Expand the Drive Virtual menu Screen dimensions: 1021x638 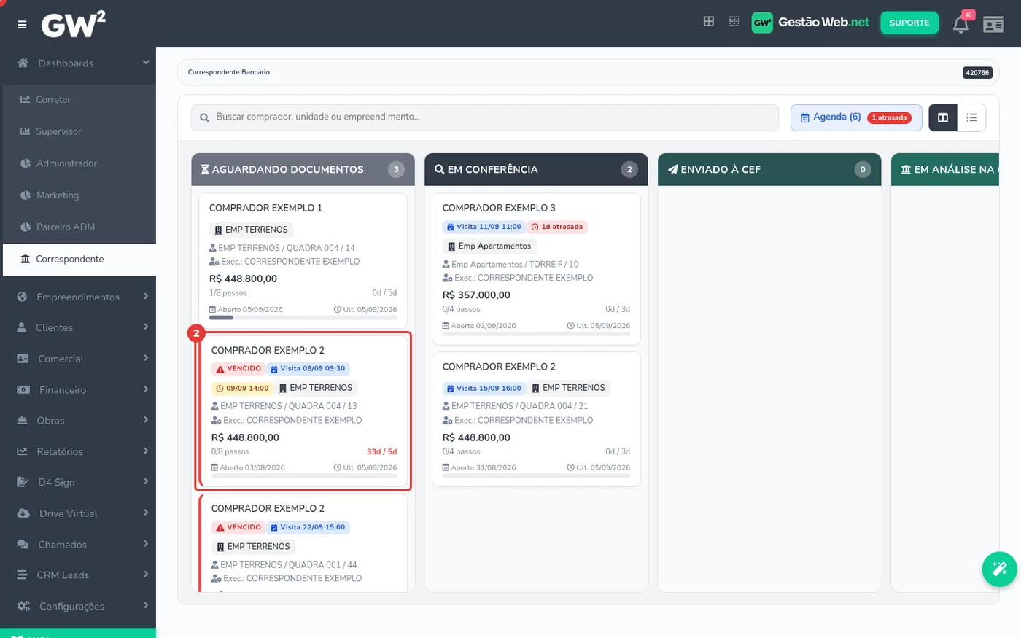tap(78, 513)
